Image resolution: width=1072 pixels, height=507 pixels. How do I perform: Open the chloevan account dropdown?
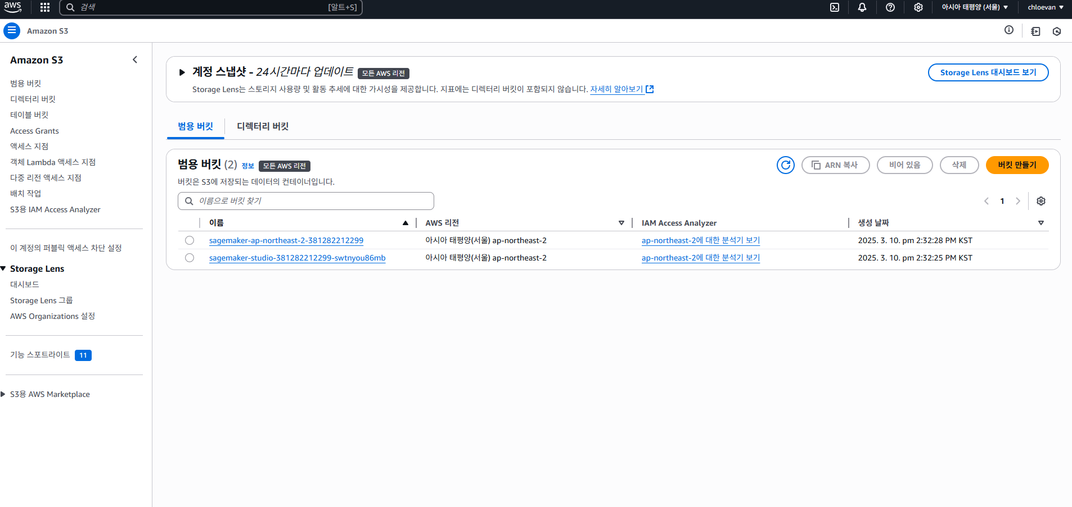tap(1046, 7)
